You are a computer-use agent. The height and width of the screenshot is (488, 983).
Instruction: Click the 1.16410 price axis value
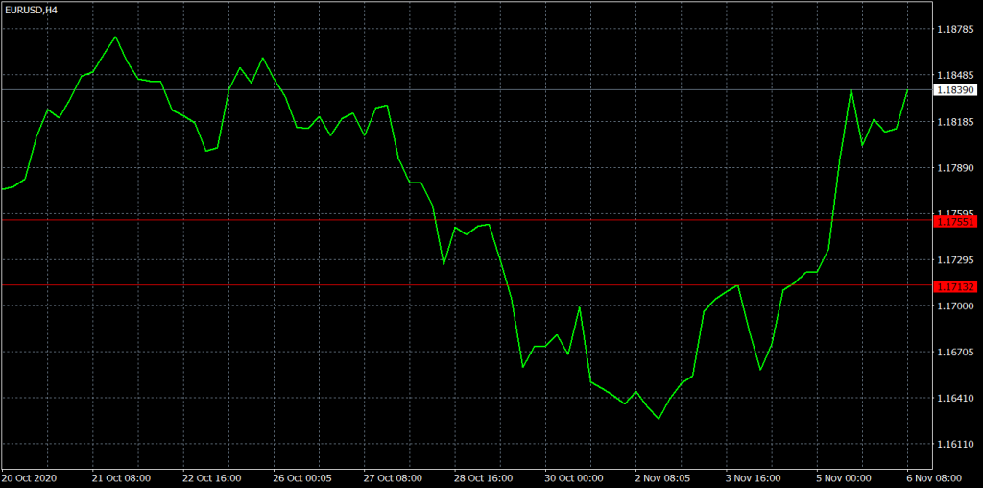click(955, 399)
